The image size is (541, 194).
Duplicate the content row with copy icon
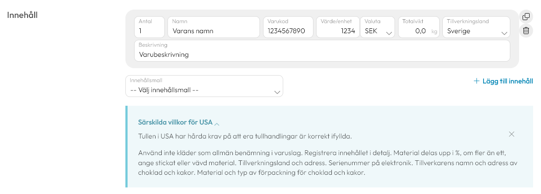pos(526,17)
